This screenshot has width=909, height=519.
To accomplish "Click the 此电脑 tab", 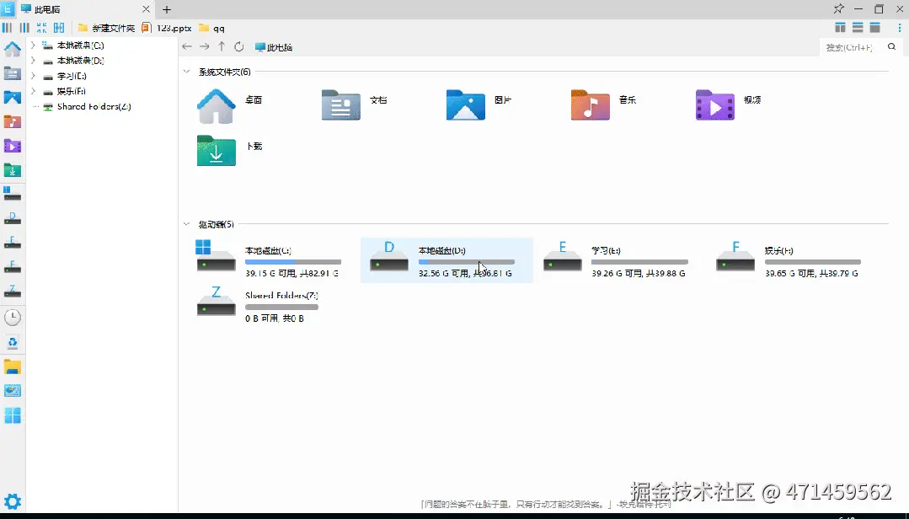I will pos(84,9).
